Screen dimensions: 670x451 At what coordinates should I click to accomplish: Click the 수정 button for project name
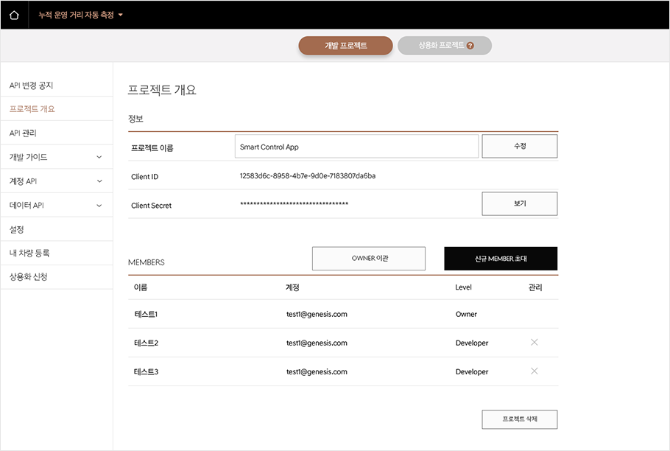click(x=519, y=147)
